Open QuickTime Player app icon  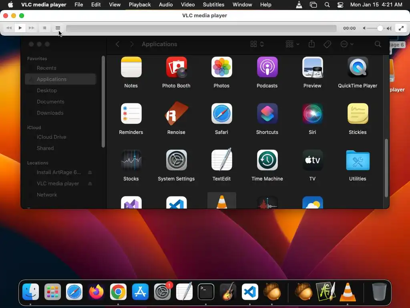point(358,67)
